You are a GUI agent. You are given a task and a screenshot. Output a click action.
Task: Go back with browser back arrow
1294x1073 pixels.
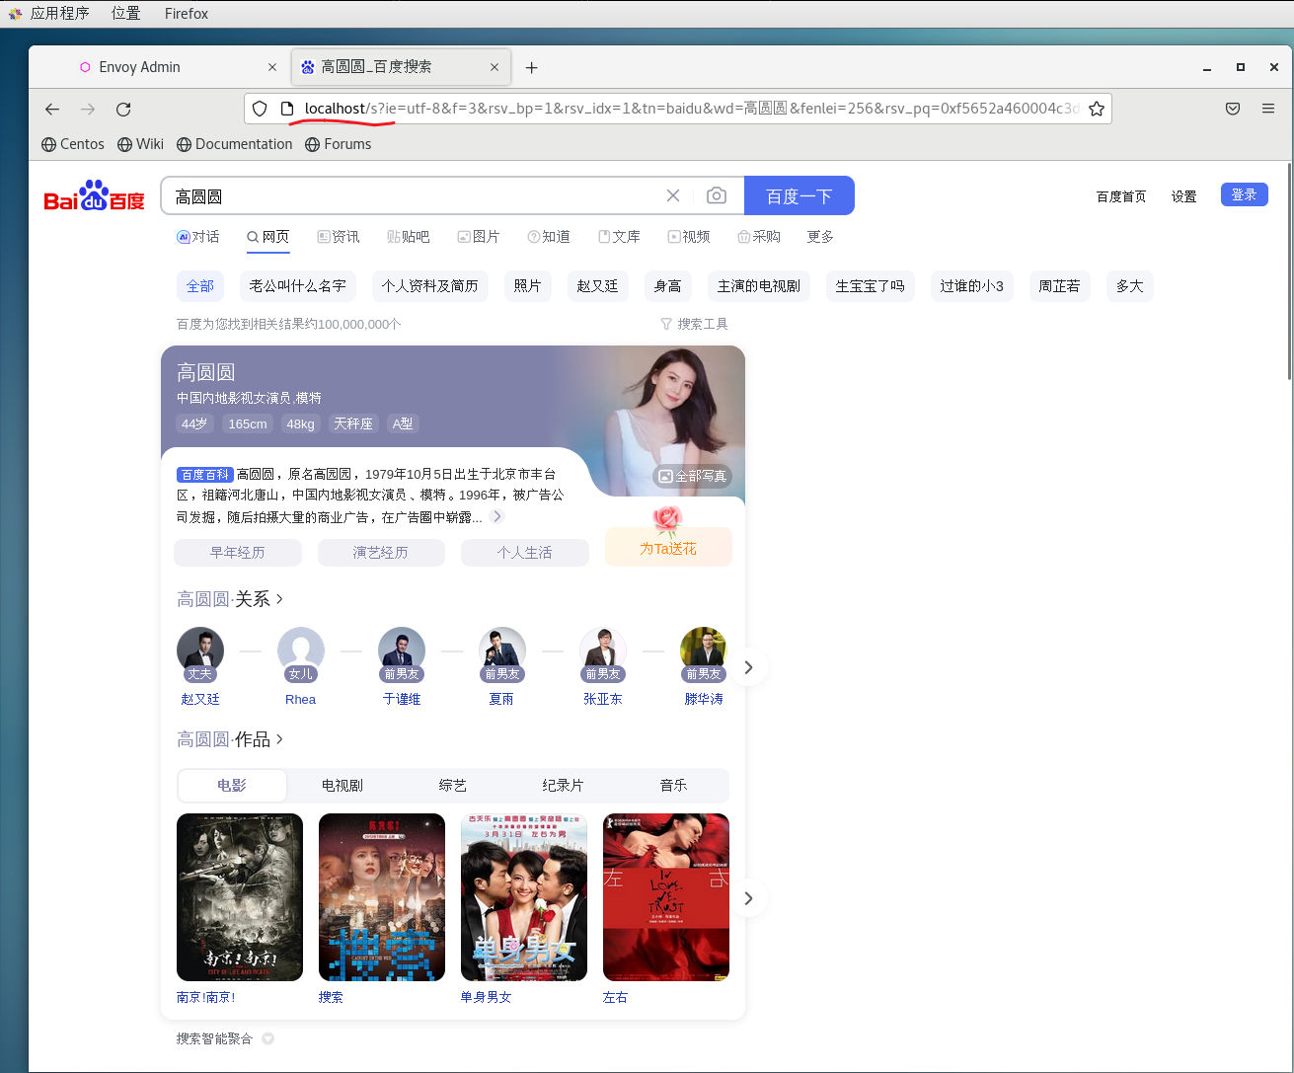[52, 109]
